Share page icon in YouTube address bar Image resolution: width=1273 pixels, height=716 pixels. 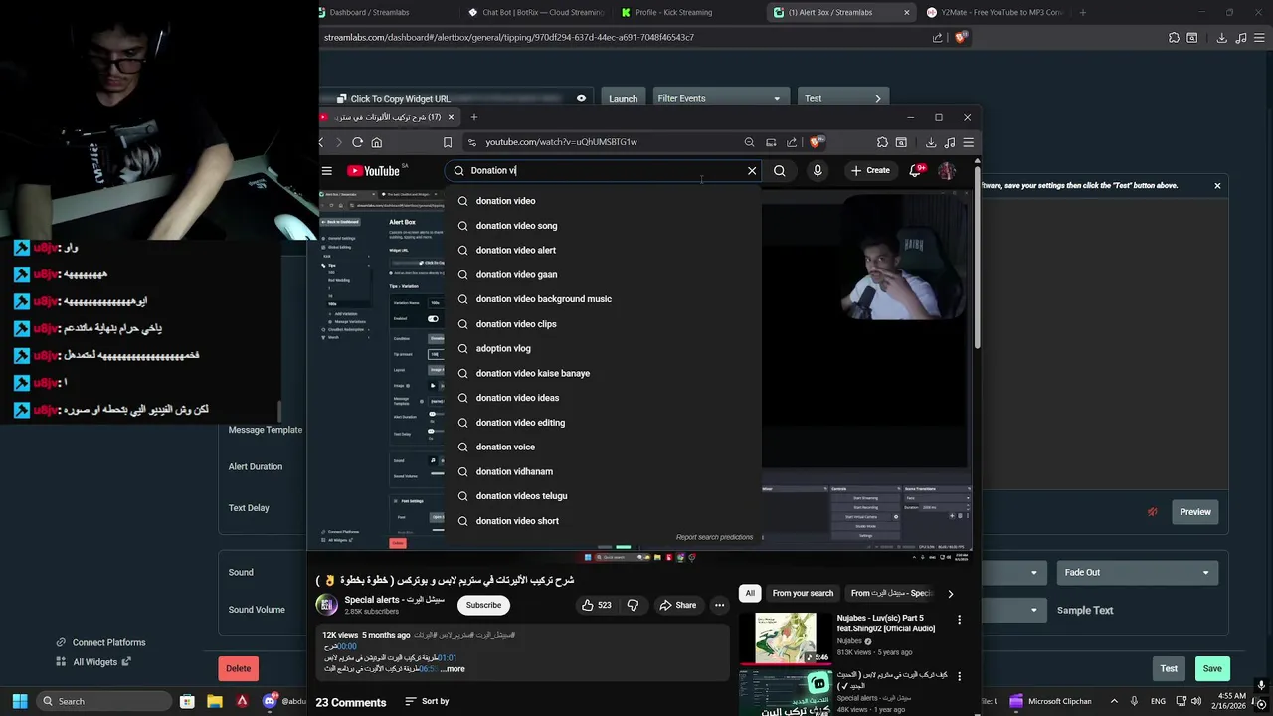(792, 142)
